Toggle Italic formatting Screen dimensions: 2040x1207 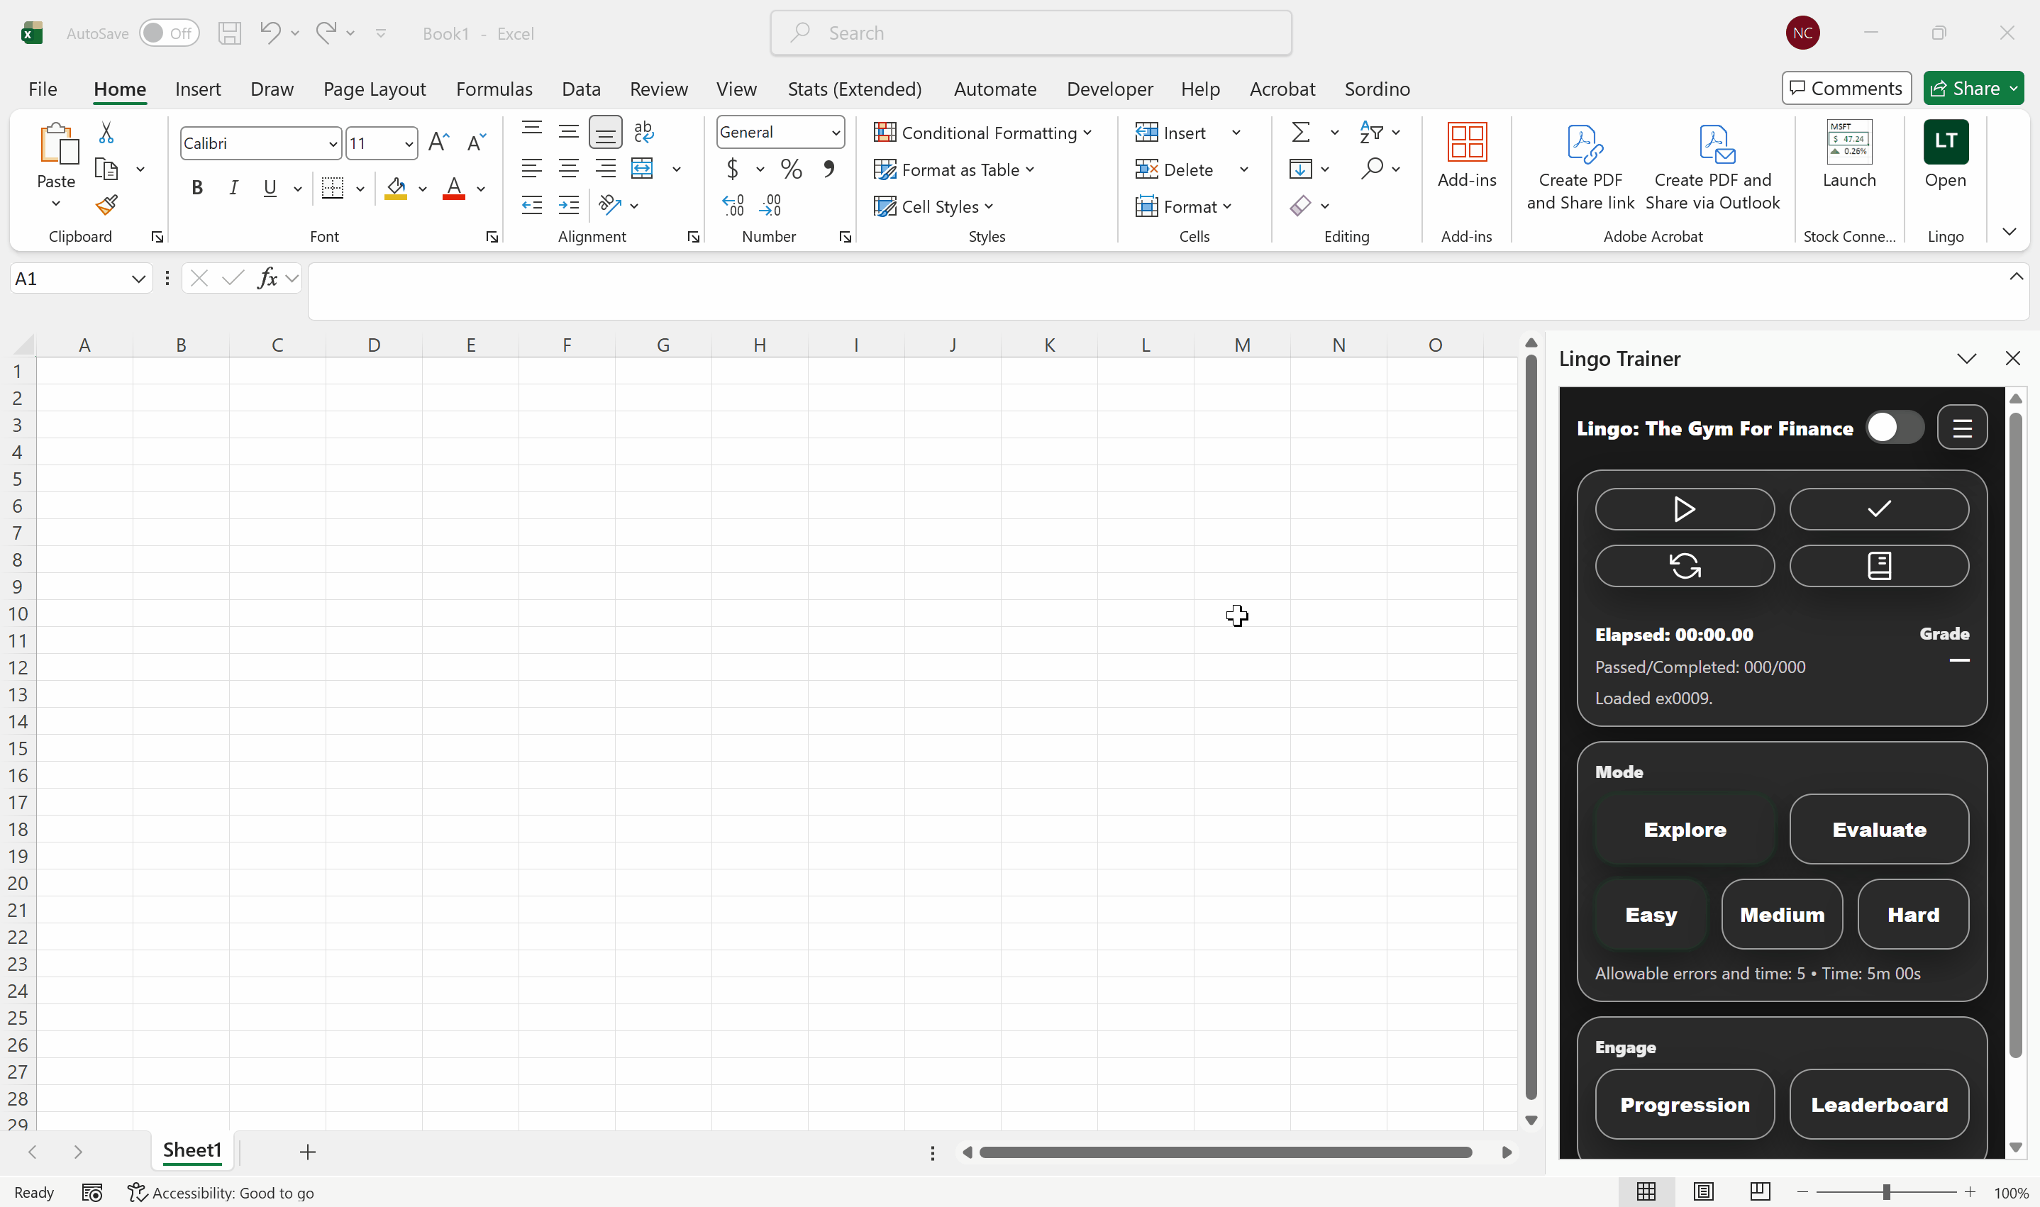click(x=233, y=188)
